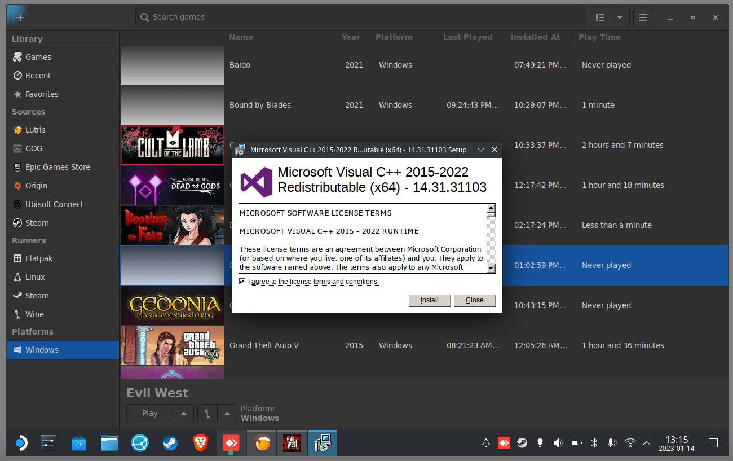This screenshot has width=733, height=461.
Task: Open AnyDesk from the taskbar
Action: [x=231, y=444]
